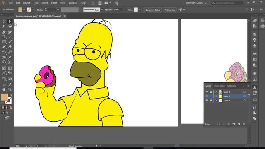This screenshot has width=265, height=149.
Task: Create new layer in Layers panel
Action: tap(239, 124)
